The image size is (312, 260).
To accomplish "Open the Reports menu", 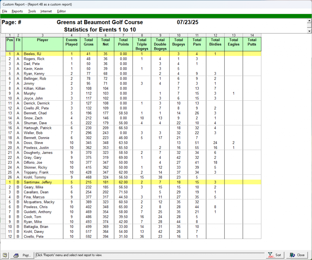I will (x=17, y=11).
